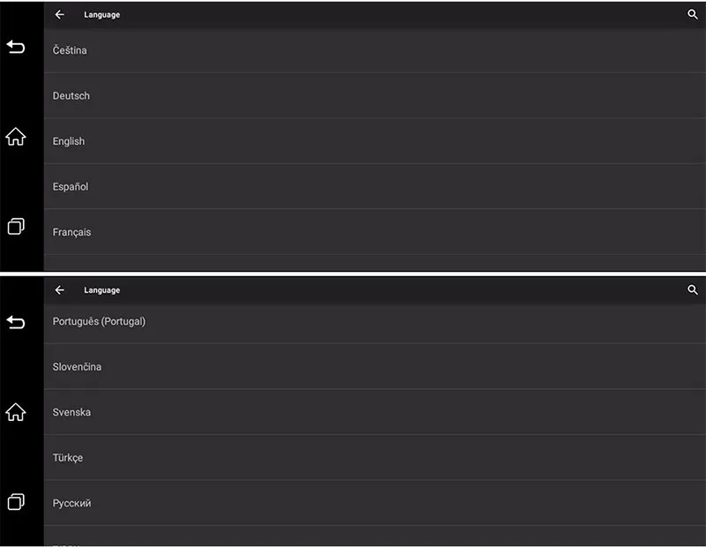Select Português (Portugal) language option
The width and height of the screenshot is (706, 548).
[374, 322]
